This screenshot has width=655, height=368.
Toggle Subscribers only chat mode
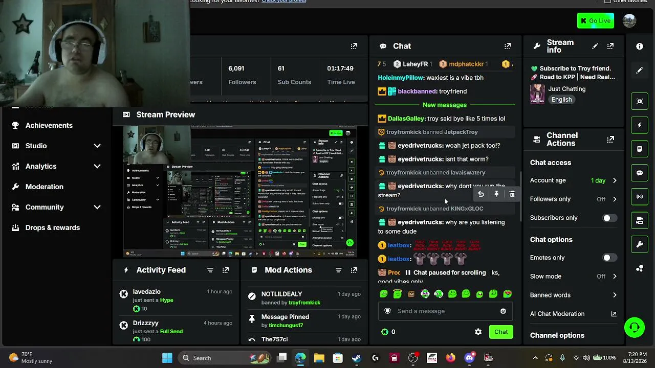click(609, 218)
